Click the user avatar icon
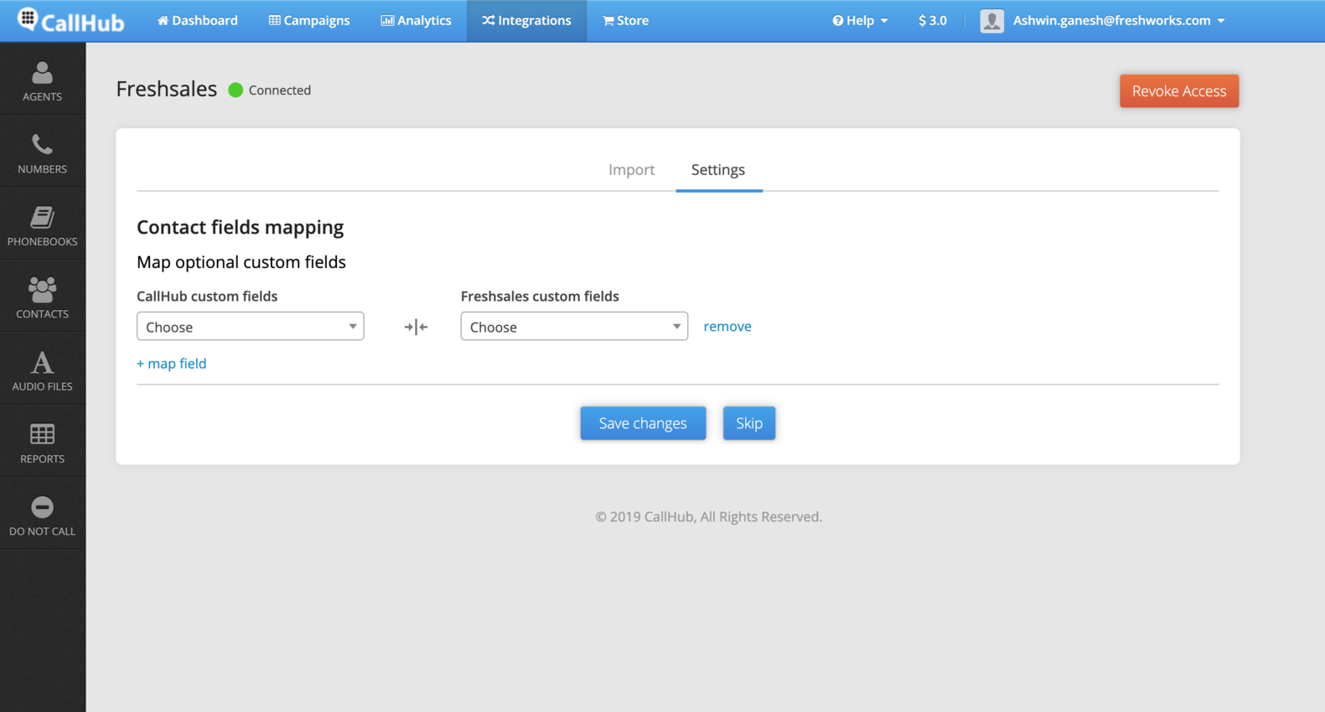Screen dimensions: 1325x712 (991, 21)
